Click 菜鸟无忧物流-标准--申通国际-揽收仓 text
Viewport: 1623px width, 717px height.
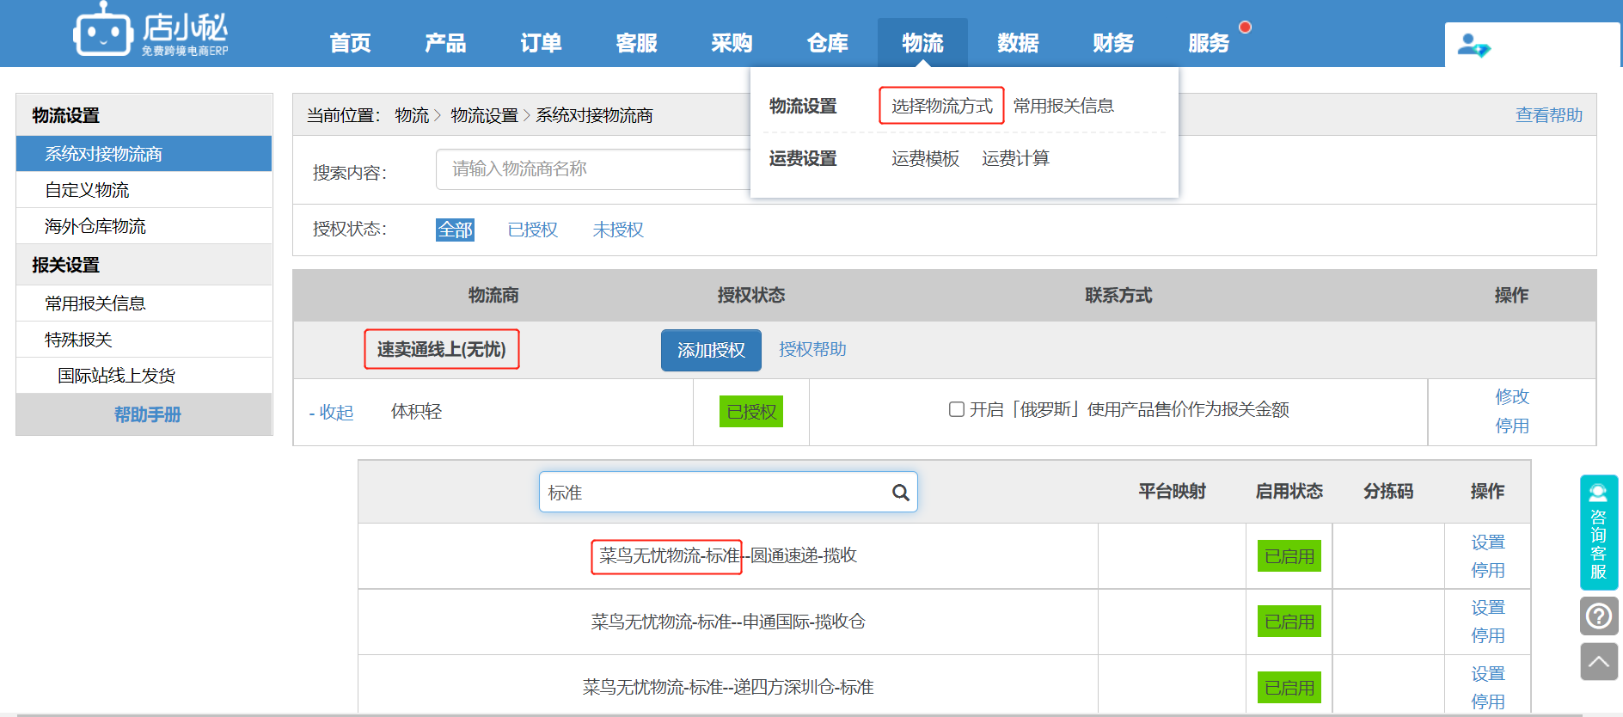pos(728,622)
